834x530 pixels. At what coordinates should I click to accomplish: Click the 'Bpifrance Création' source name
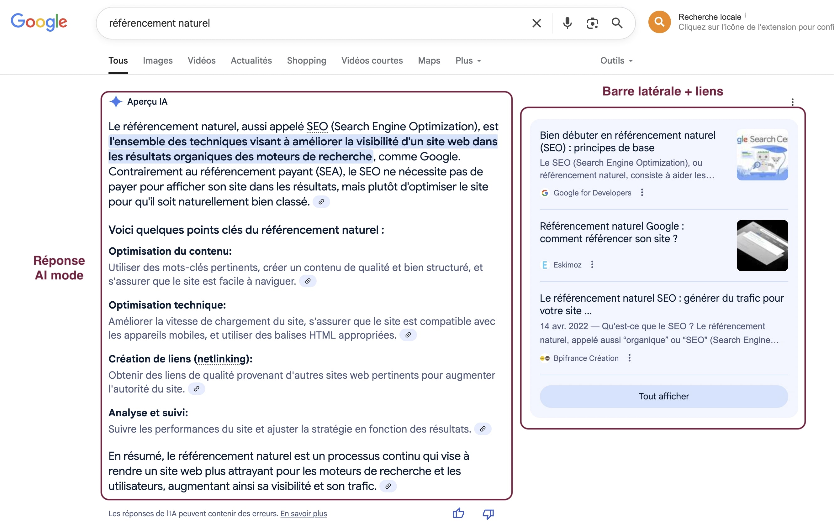coord(586,358)
